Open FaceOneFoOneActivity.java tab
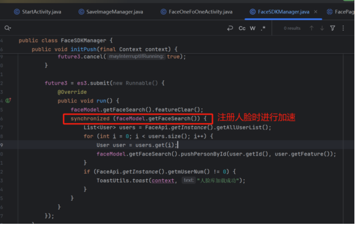This screenshot has height=225, width=355. [196, 12]
